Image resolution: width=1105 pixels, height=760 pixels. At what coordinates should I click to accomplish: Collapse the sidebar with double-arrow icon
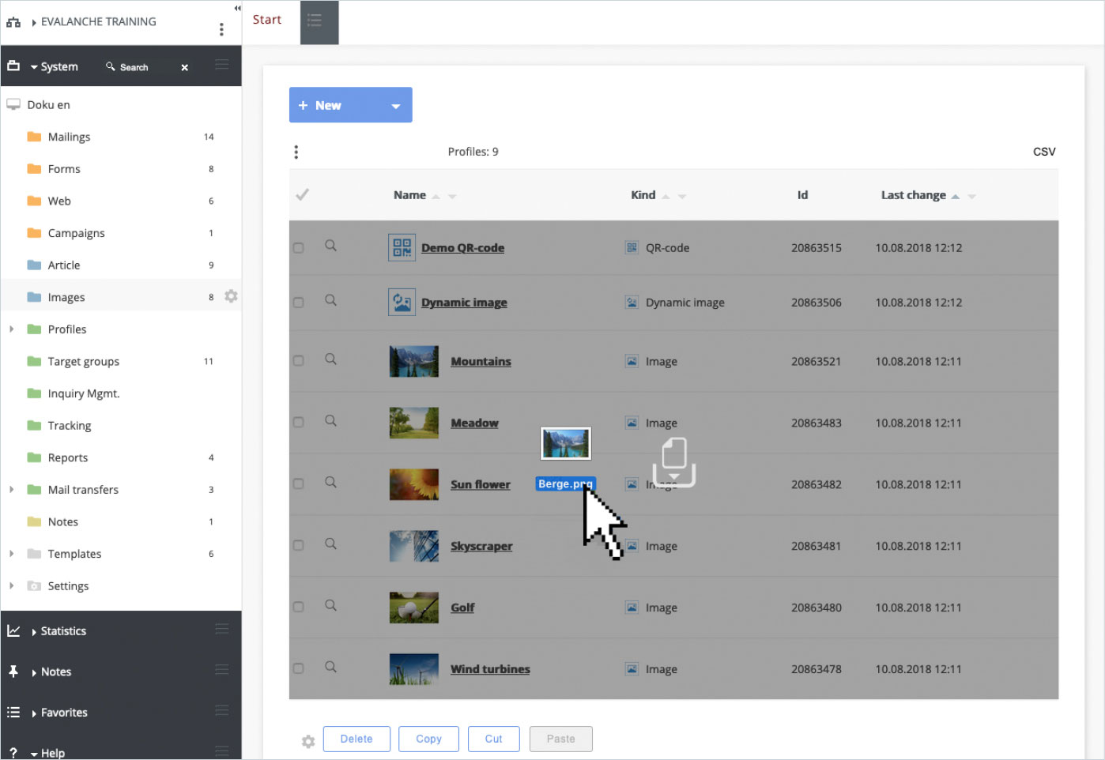click(x=237, y=8)
